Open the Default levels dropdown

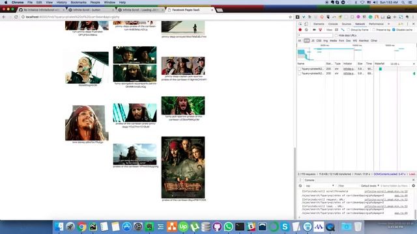[x=369, y=186]
